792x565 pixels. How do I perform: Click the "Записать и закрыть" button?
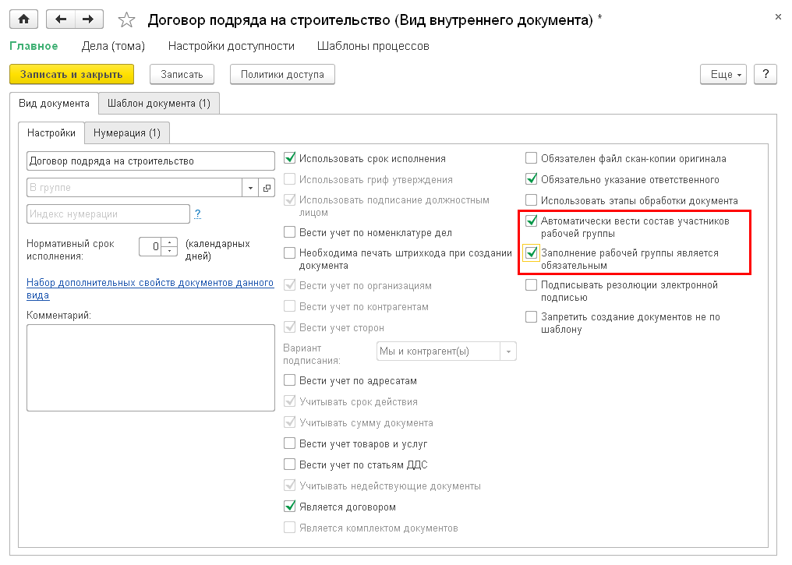point(72,74)
